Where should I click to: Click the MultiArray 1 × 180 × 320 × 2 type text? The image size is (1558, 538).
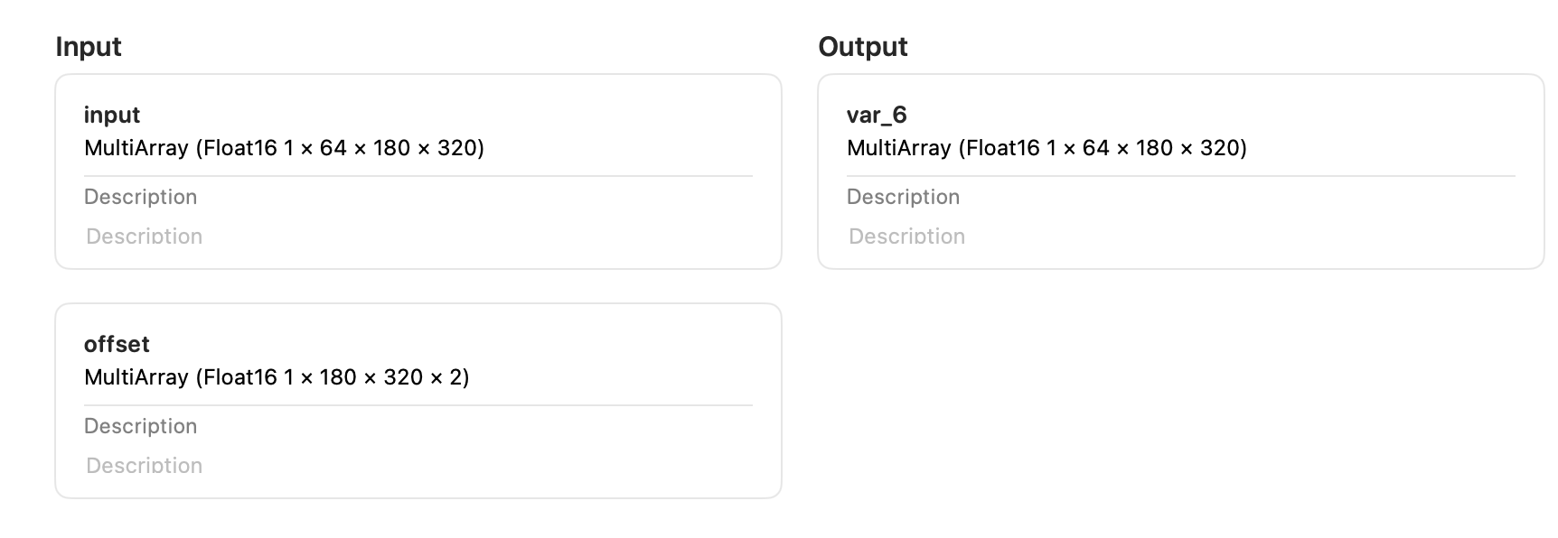pyautogui.click(x=277, y=377)
